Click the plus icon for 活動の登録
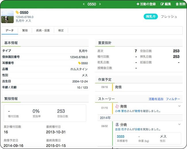Image resolution: width=187 pixels, height=149 pixels. pos(138,4)
